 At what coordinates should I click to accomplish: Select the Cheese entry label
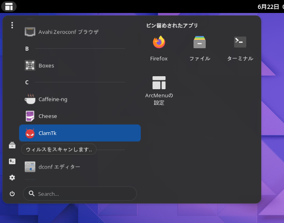pos(47,116)
